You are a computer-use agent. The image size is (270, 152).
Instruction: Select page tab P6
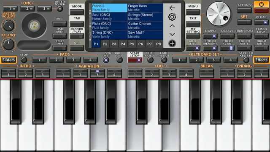(x=140, y=44)
